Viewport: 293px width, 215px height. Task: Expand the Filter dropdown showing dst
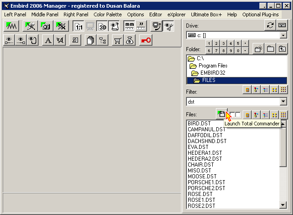pos(283,102)
